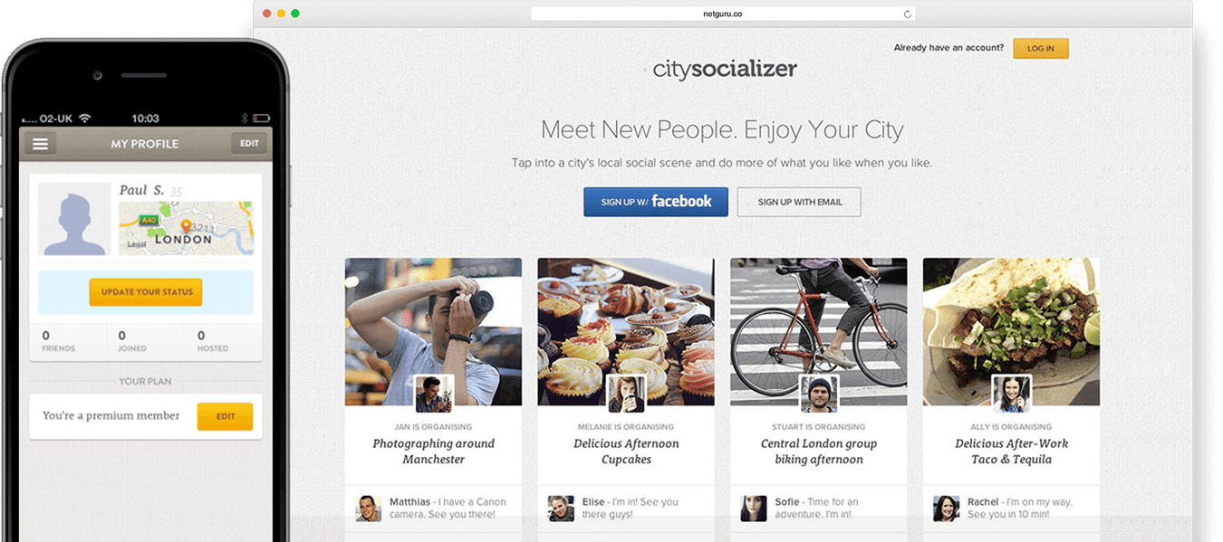Tap the EDIT button in the My Profile header
Viewport: 1223px width, 542px height.
pyautogui.click(x=250, y=143)
